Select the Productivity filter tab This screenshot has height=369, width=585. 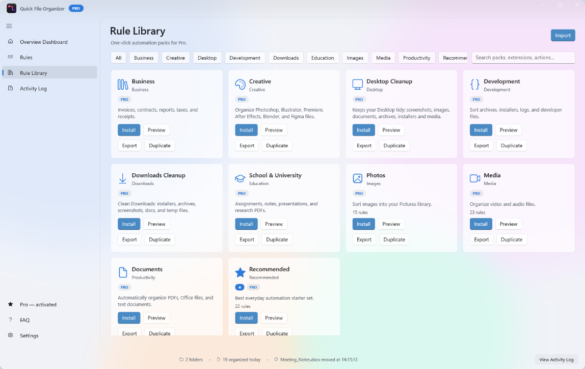416,58
